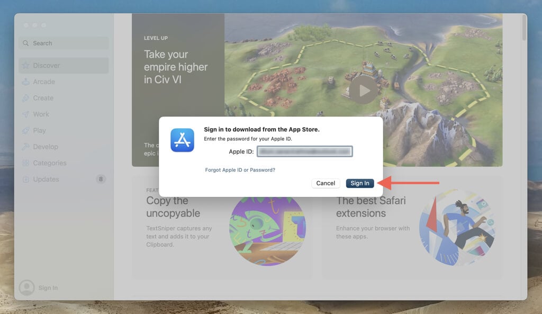Click the Safari extensions surfer artwork

coord(457,228)
